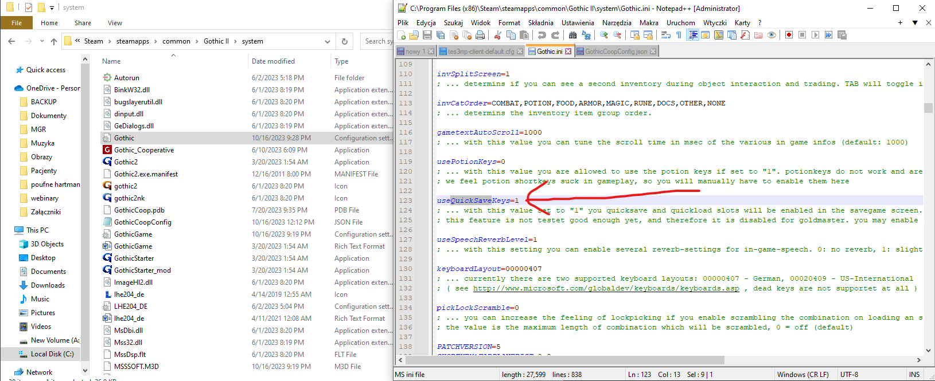Toggle synchronize vertical scrolling icon
Image resolution: width=935 pixels, height=381 pixels.
(x=634, y=35)
